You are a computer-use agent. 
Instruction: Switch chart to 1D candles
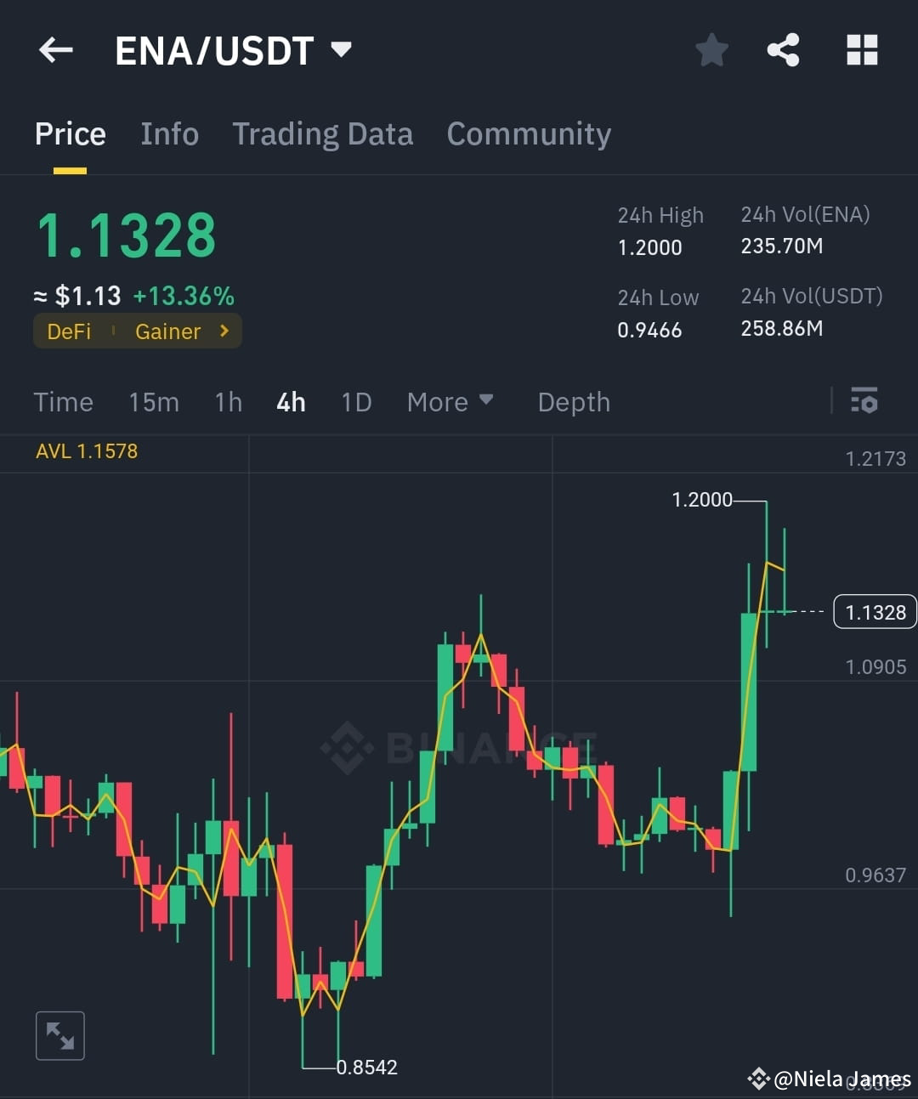356,402
